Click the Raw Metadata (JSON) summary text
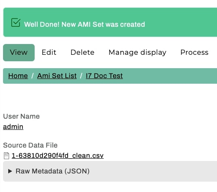Screen dimensions: 217x192 [52, 171]
